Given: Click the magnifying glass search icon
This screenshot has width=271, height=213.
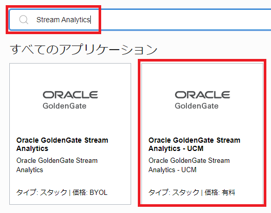Looking at the screenshot, I should [x=24, y=20].
